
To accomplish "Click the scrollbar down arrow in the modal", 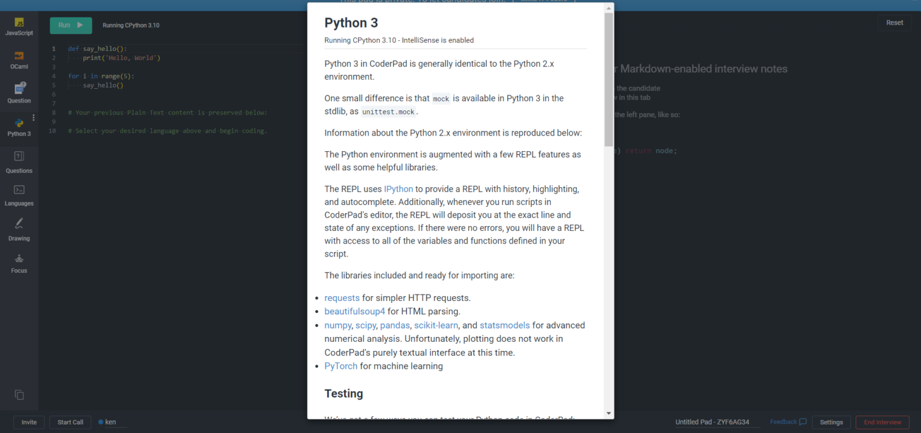I will pyautogui.click(x=609, y=413).
